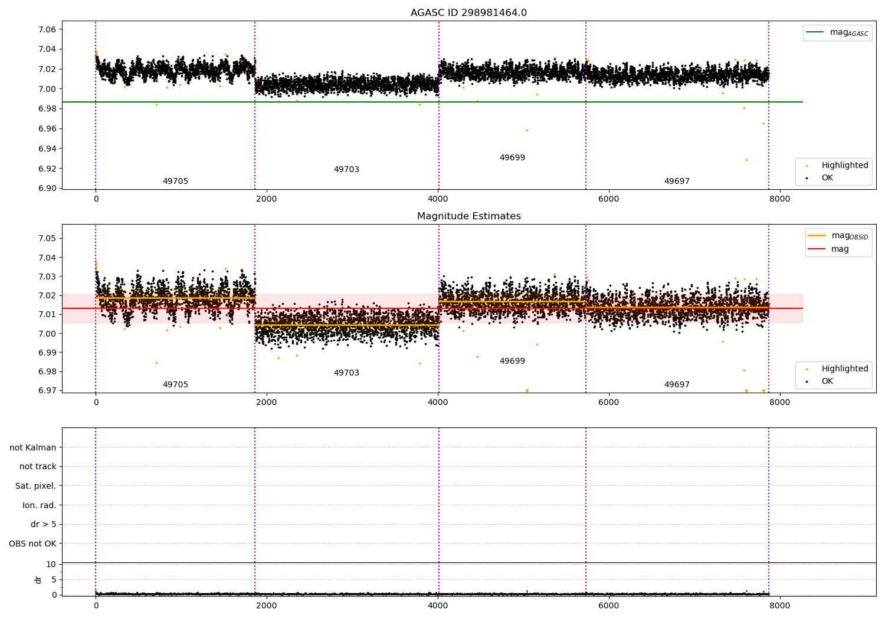Select the mag AGASC legend entry
The width and height of the screenshot is (885, 619).
[837, 32]
